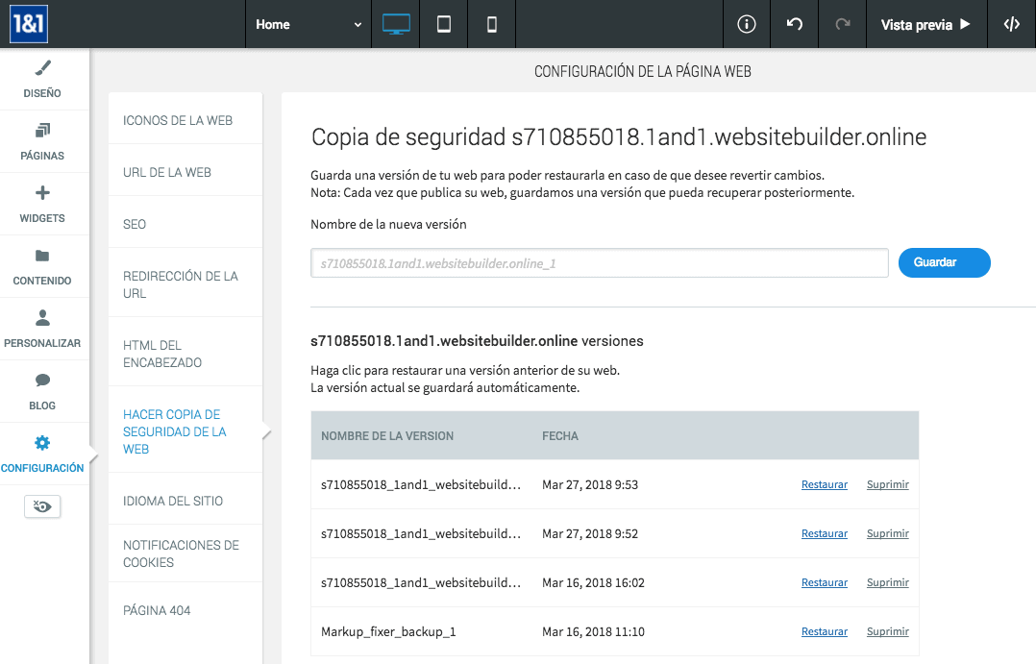Click the Copia de seguridad page heading
1036x664 pixels.
619,136
